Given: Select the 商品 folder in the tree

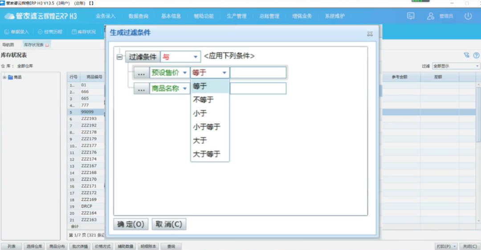Looking at the screenshot, I should 15,77.
